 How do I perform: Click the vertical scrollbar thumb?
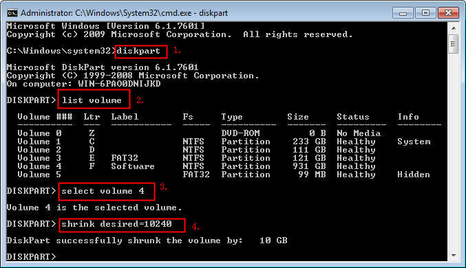point(454,44)
